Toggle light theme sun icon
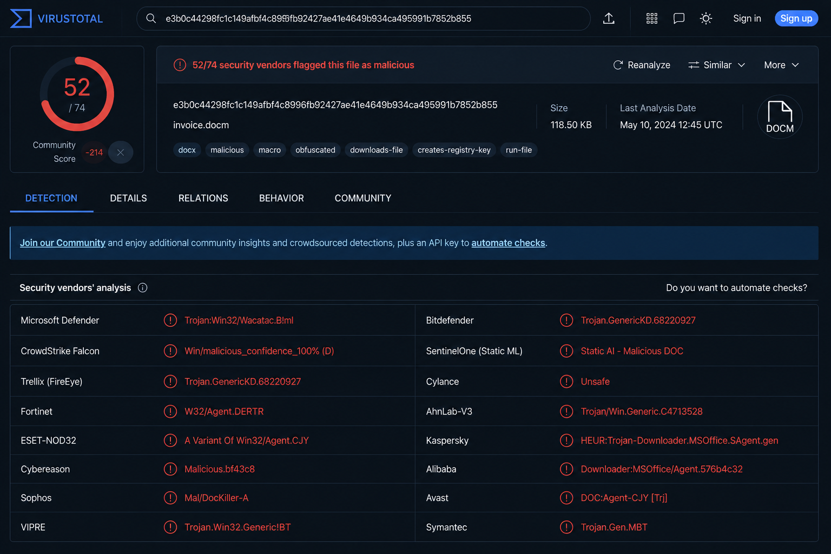Image resolution: width=831 pixels, height=554 pixels. coord(706,18)
